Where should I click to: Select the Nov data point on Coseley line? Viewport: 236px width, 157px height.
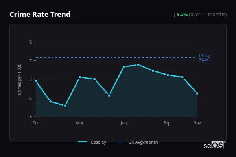coord(197,93)
